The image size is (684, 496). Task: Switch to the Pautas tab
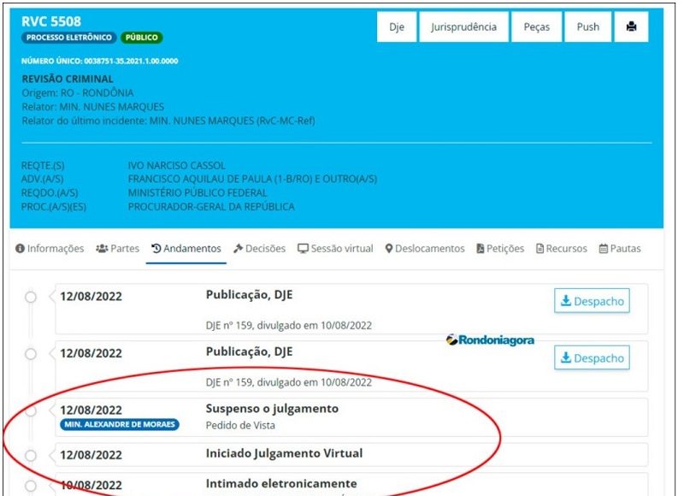(x=620, y=249)
